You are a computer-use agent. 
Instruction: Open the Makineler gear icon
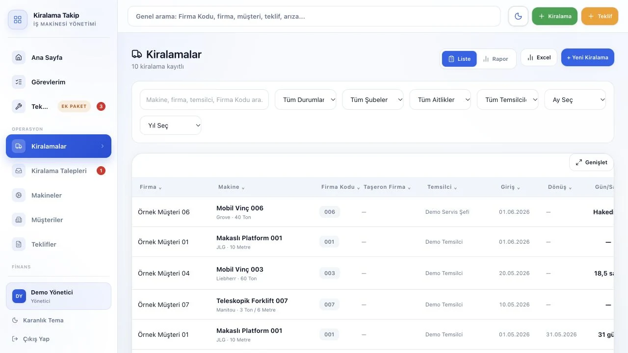point(19,195)
